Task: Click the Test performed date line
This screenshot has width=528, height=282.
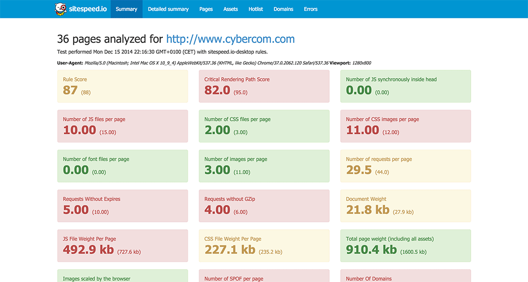Action: coord(162,52)
